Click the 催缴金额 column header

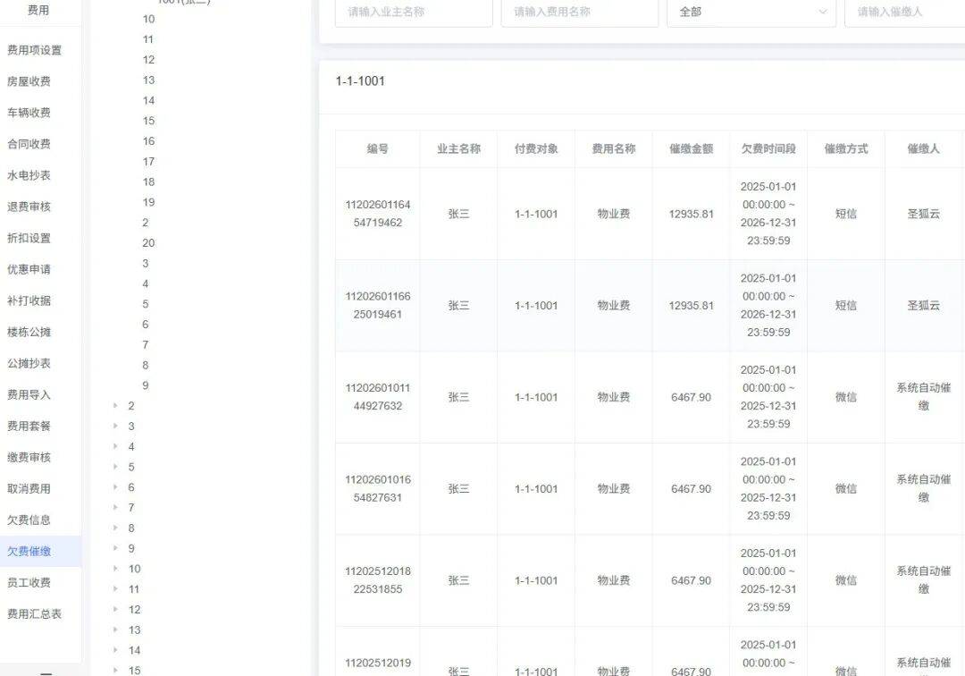tap(691, 149)
